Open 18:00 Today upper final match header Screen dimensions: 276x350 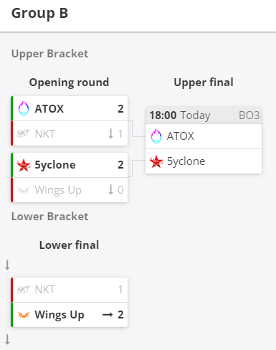[x=204, y=115]
